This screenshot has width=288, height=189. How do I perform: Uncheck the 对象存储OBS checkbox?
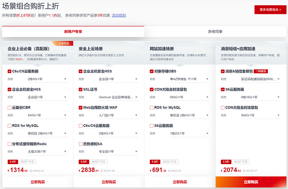152,71
